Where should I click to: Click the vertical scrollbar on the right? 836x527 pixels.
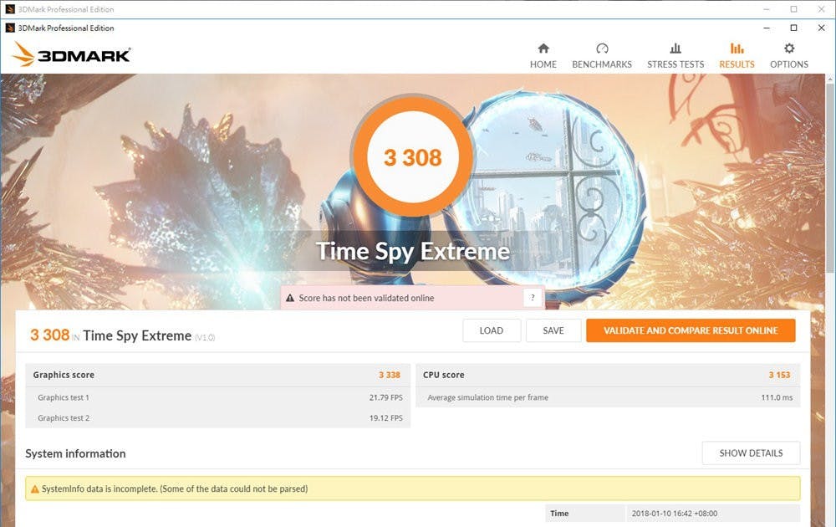pos(830,179)
